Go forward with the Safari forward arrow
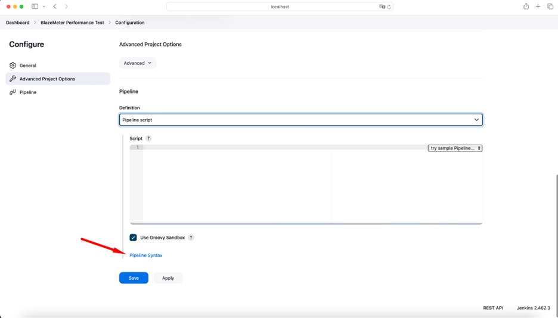 66,7
